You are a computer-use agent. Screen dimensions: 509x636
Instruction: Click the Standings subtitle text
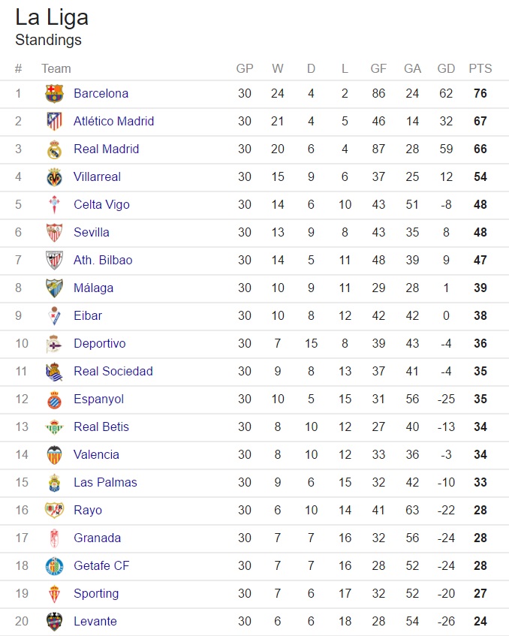point(49,41)
